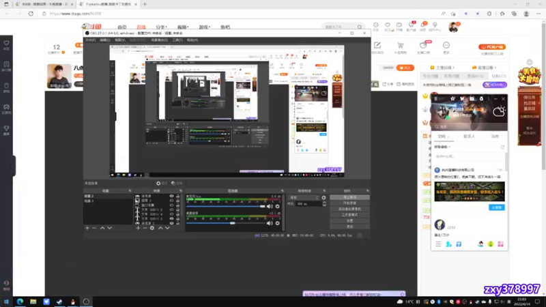Mute the 桌面音频 speaker icon in mixer
The height and width of the screenshot is (307, 546).
270,223
